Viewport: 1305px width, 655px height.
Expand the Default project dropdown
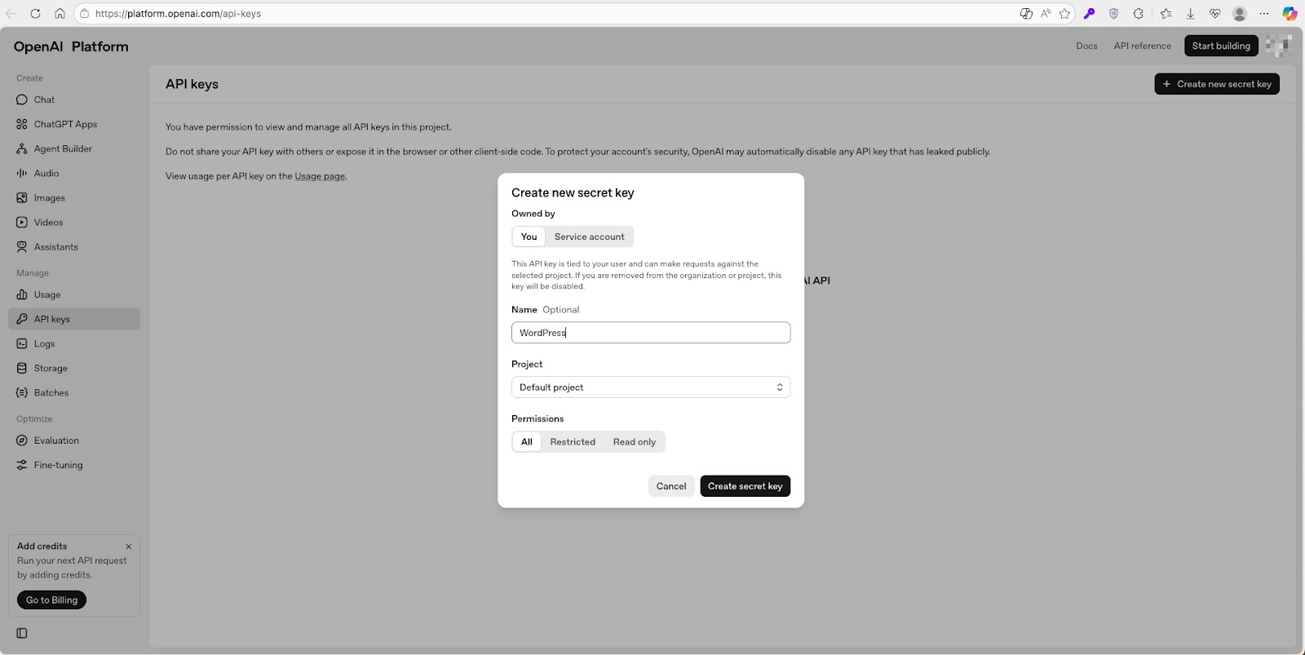click(x=650, y=387)
